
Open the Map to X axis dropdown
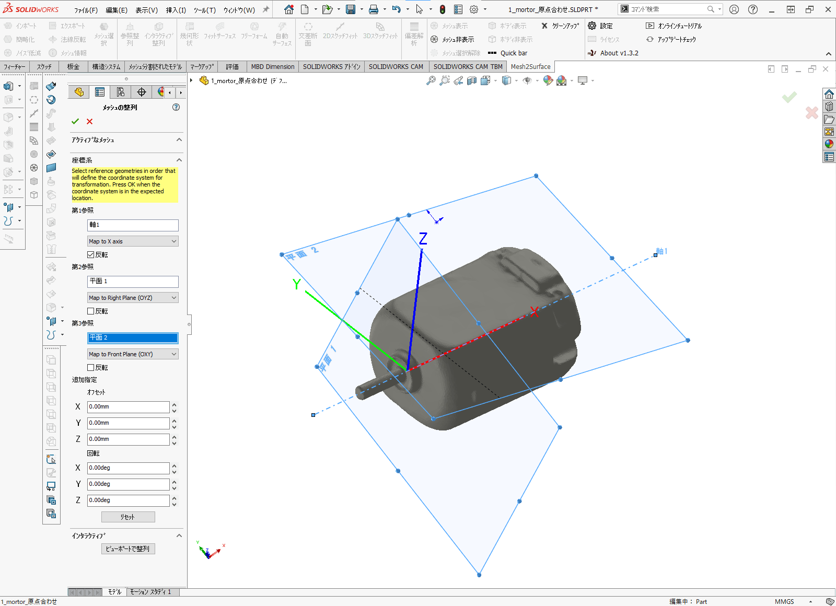click(x=133, y=241)
